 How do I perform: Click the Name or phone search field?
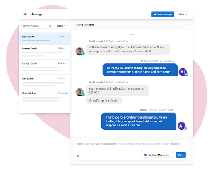pos(37,26)
